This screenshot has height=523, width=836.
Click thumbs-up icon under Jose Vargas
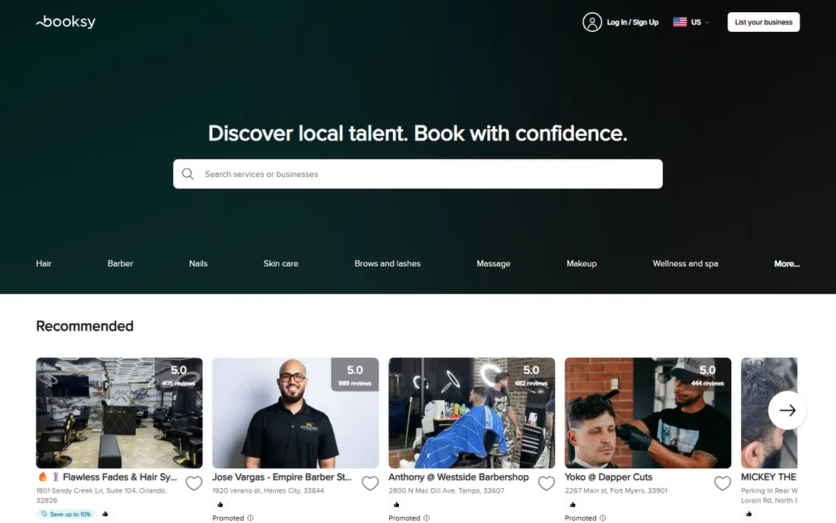[220, 504]
